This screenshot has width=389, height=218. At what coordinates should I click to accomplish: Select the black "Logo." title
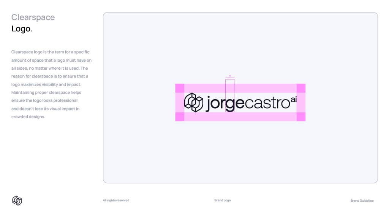pos(22,29)
